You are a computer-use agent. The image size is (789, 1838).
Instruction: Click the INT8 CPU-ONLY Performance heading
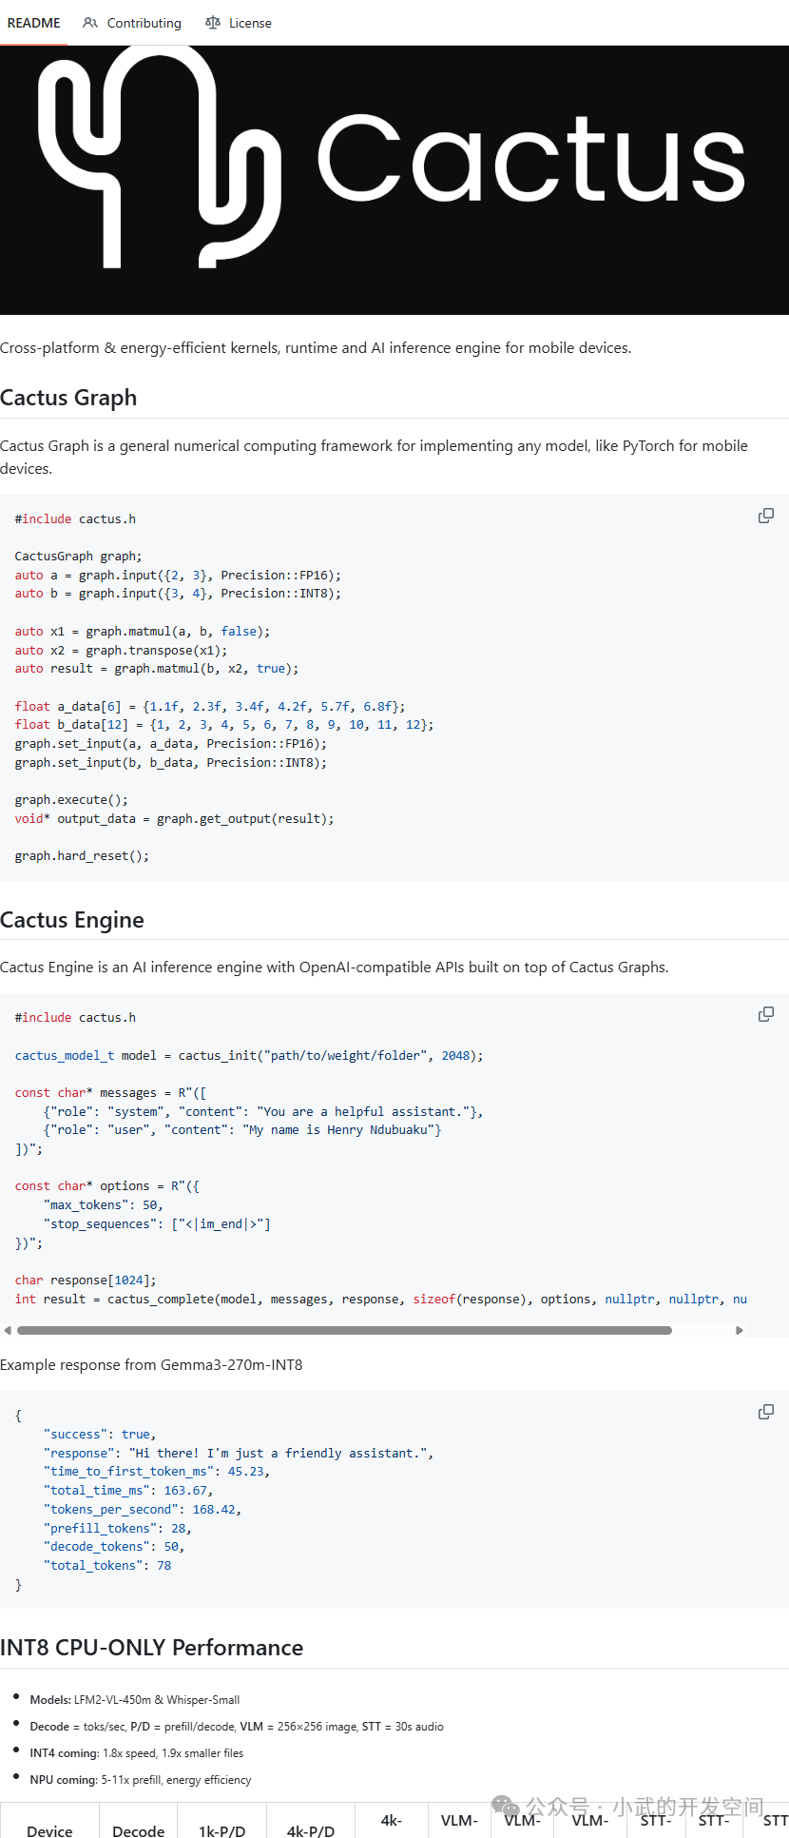152,1648
